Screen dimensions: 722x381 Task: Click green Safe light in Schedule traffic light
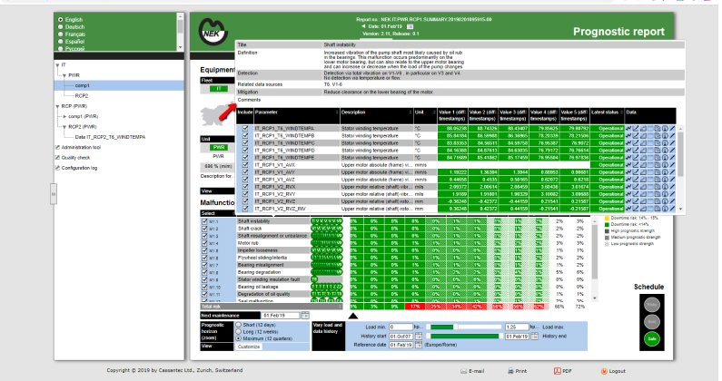652,338
